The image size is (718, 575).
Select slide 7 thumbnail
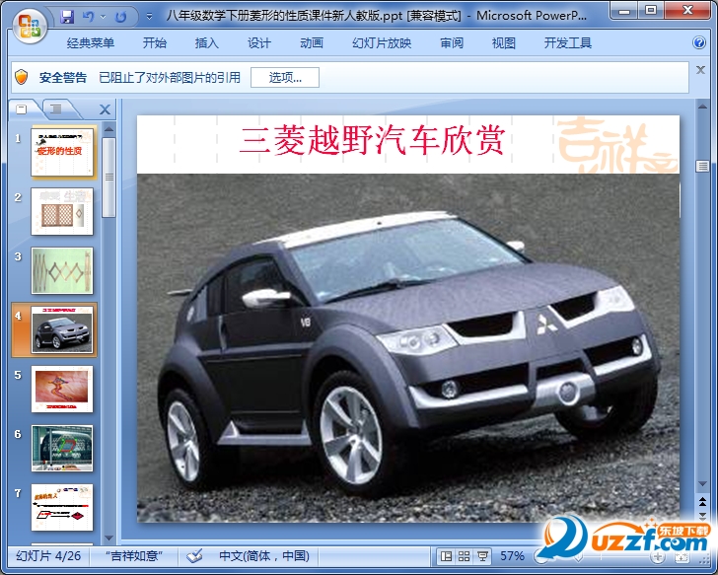[x=62, y=507]
